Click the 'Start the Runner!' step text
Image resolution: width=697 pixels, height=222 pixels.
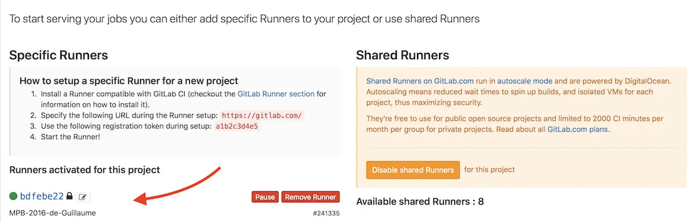point(70,137)
